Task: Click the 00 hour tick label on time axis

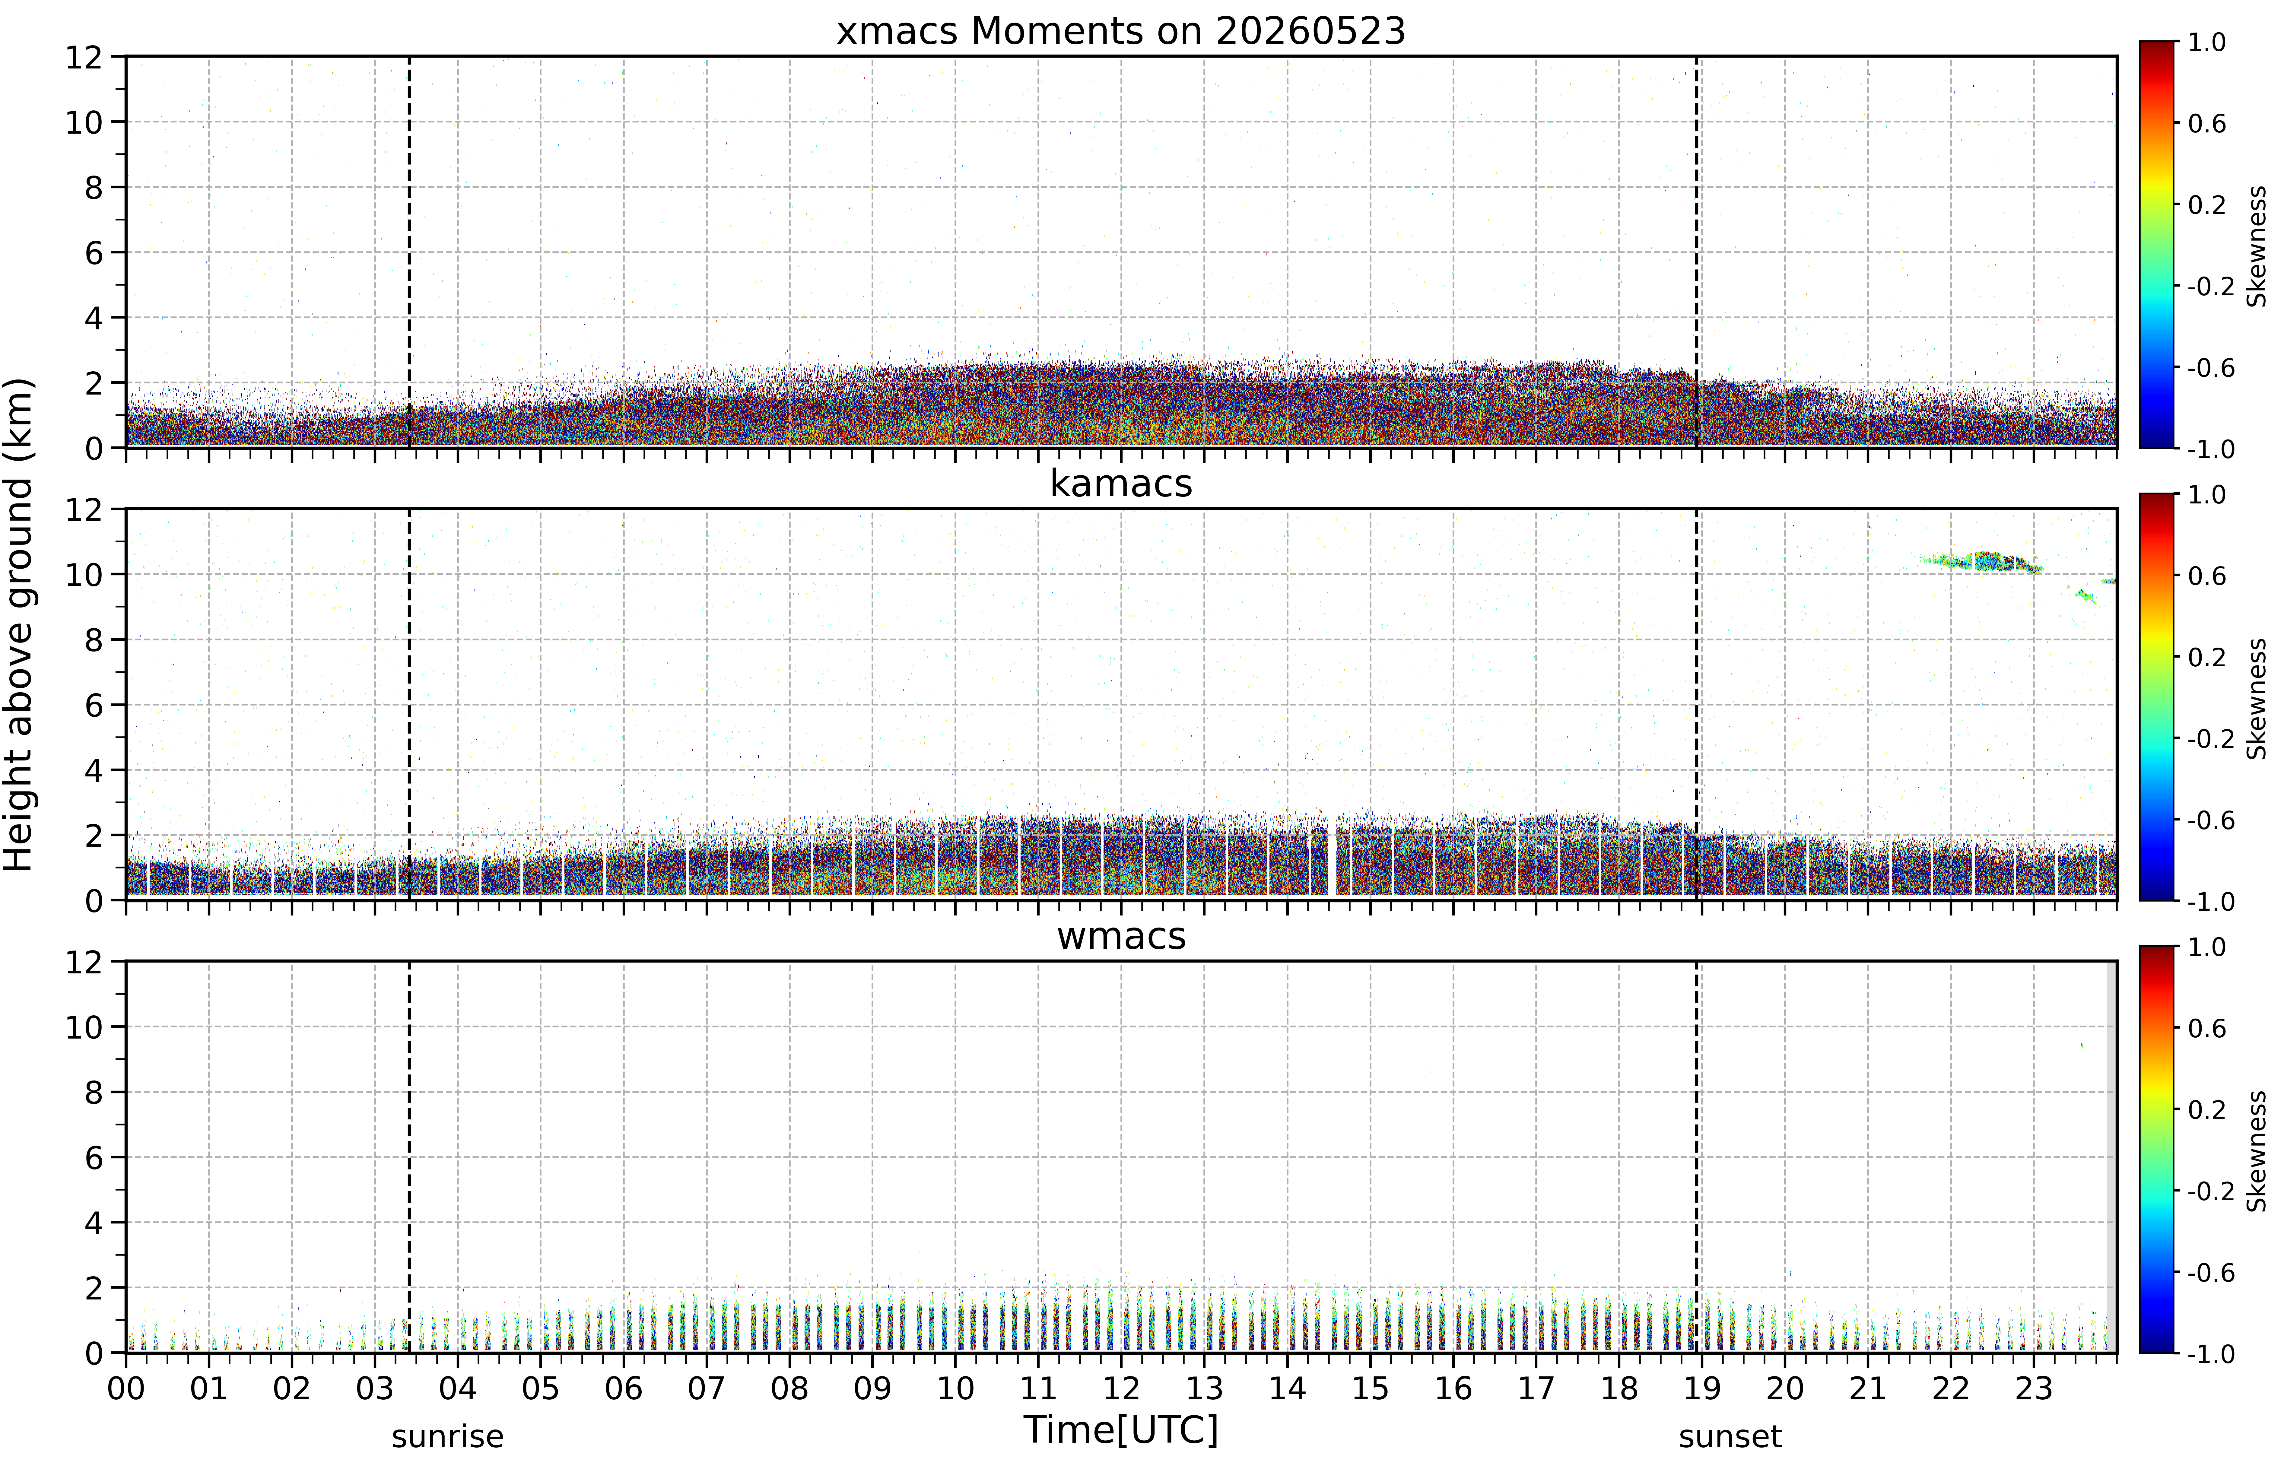Action: (126, 1388)
